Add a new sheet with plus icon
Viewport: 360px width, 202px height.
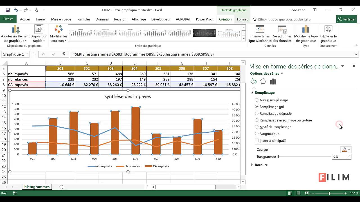pyautogui.click(x=61, y=187)
